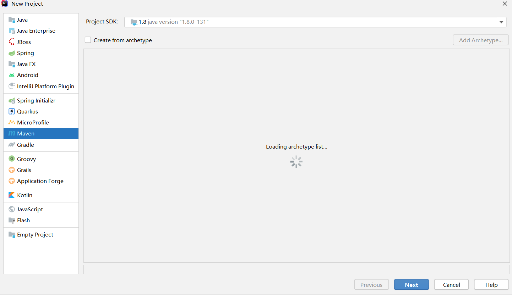Click the JBoss red dotted icon
512x295 pixels.
(12, 42)
